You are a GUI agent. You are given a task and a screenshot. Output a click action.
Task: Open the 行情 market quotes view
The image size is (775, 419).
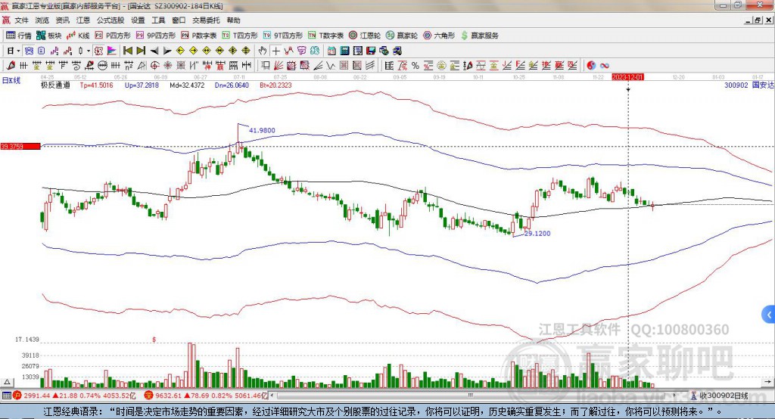19,36
